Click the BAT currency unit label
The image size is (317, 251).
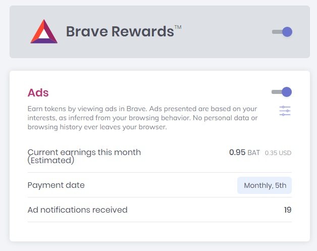[x=253, y=153]
